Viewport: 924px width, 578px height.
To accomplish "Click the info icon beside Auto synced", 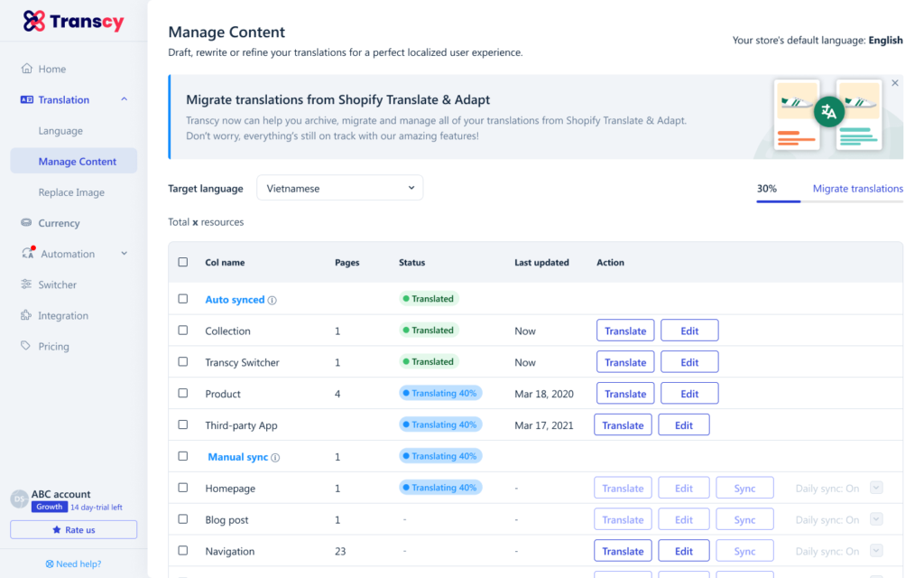I will [273, 300].
